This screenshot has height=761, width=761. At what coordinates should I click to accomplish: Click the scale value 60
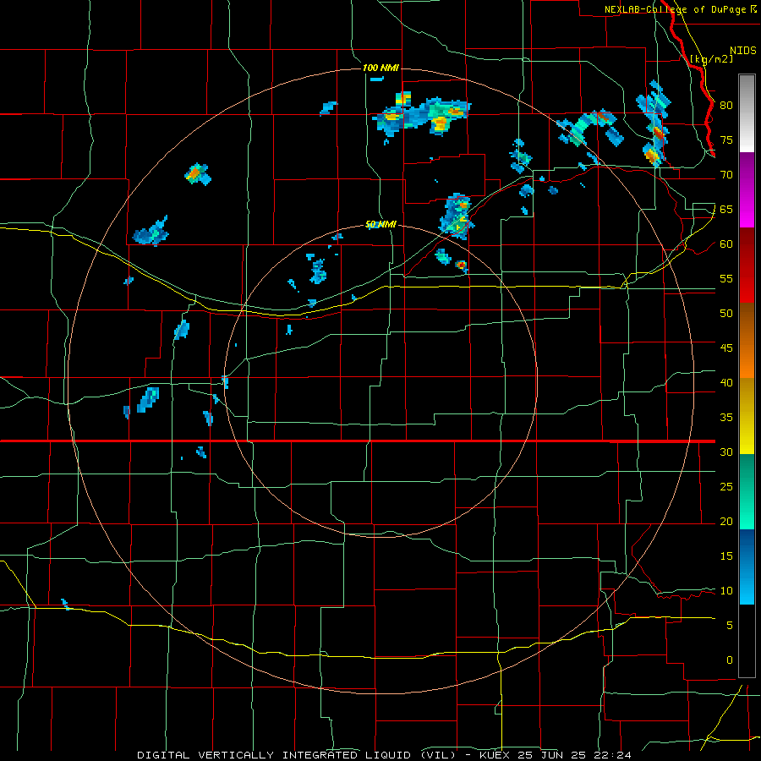pos(726,244)
